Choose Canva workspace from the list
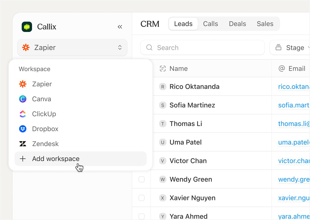 [x=81, y=99]
